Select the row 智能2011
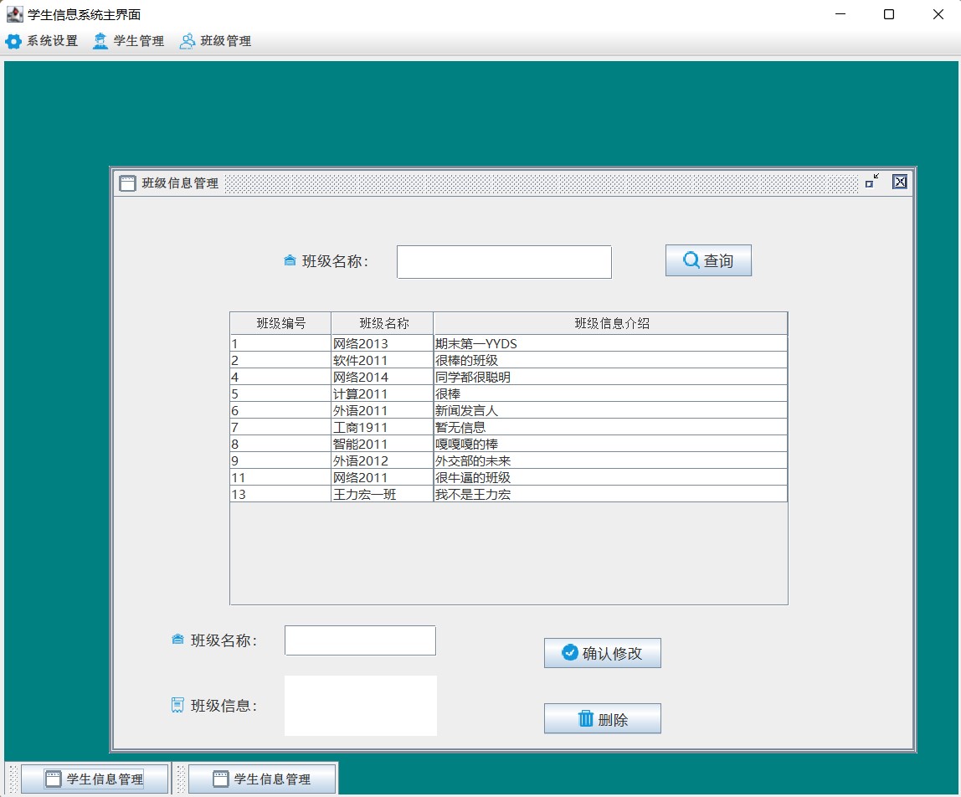The height and width of the screenshot is (797, 961). [509, 444]
